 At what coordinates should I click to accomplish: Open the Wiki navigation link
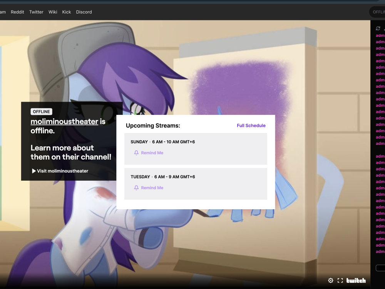pos(53,12)
